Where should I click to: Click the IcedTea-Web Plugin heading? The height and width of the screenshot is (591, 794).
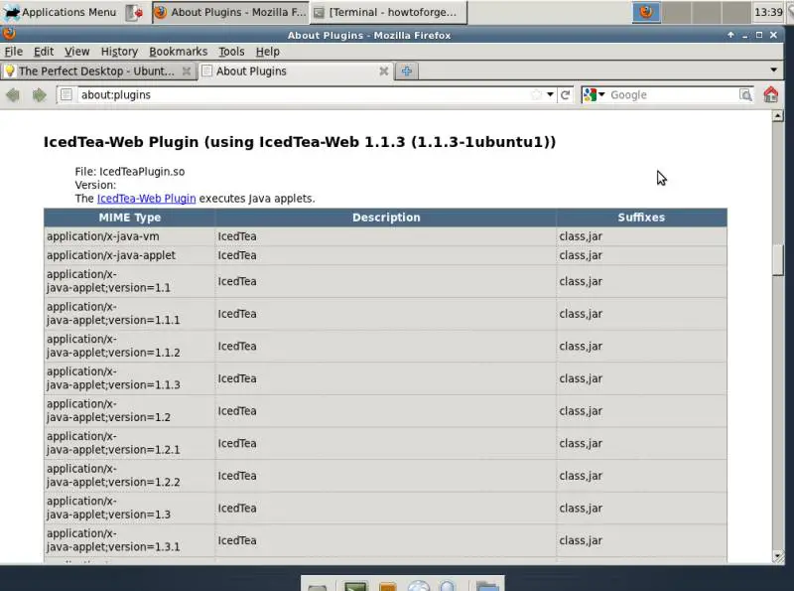(x=300, y=142)
